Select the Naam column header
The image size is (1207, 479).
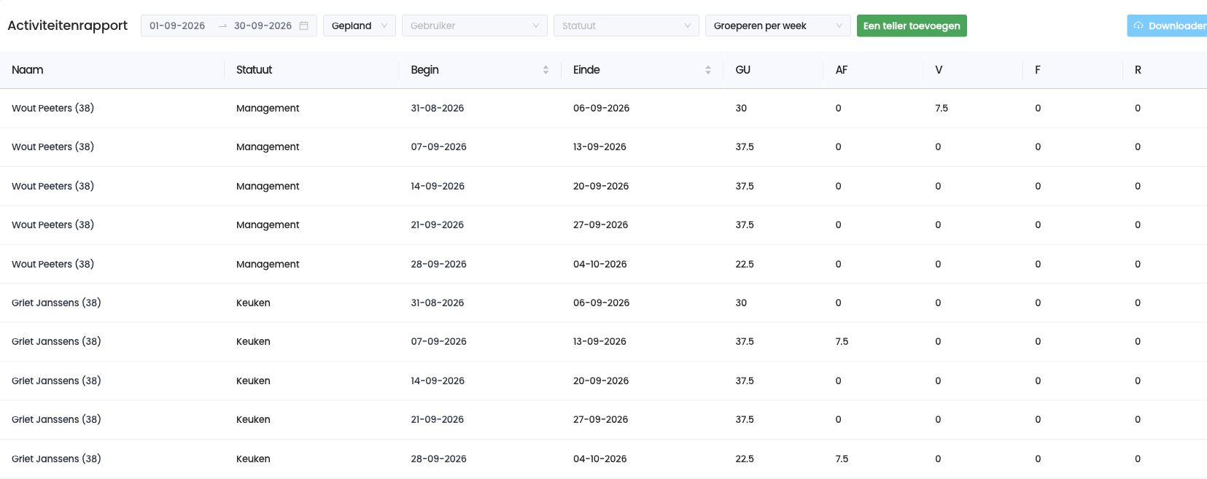28,70
